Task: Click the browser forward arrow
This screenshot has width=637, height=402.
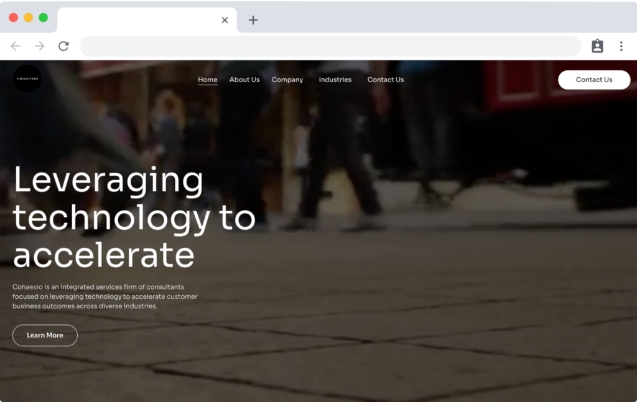Action: [39, 47]
